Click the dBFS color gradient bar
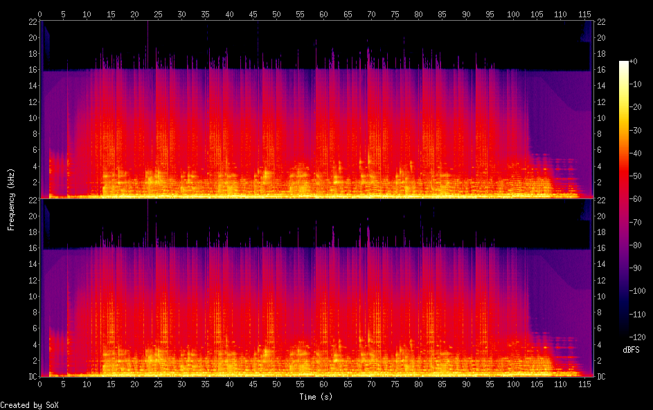The image size is (653, 410). click(623, 198)
